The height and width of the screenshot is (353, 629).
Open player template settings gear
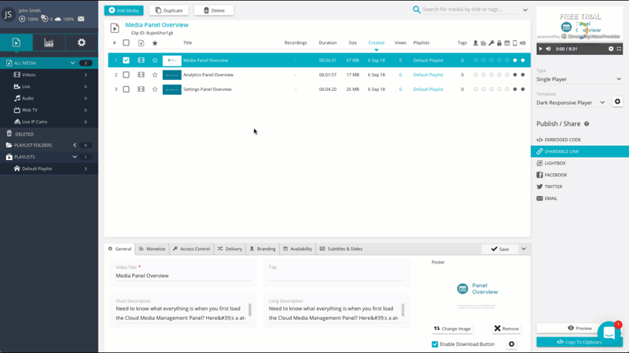[617, 102]
